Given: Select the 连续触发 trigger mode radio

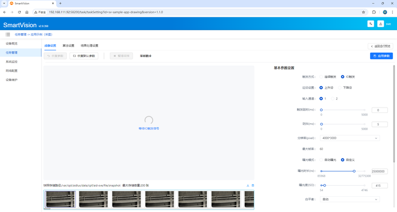Looking at the screenshot, I should [321, 77].
